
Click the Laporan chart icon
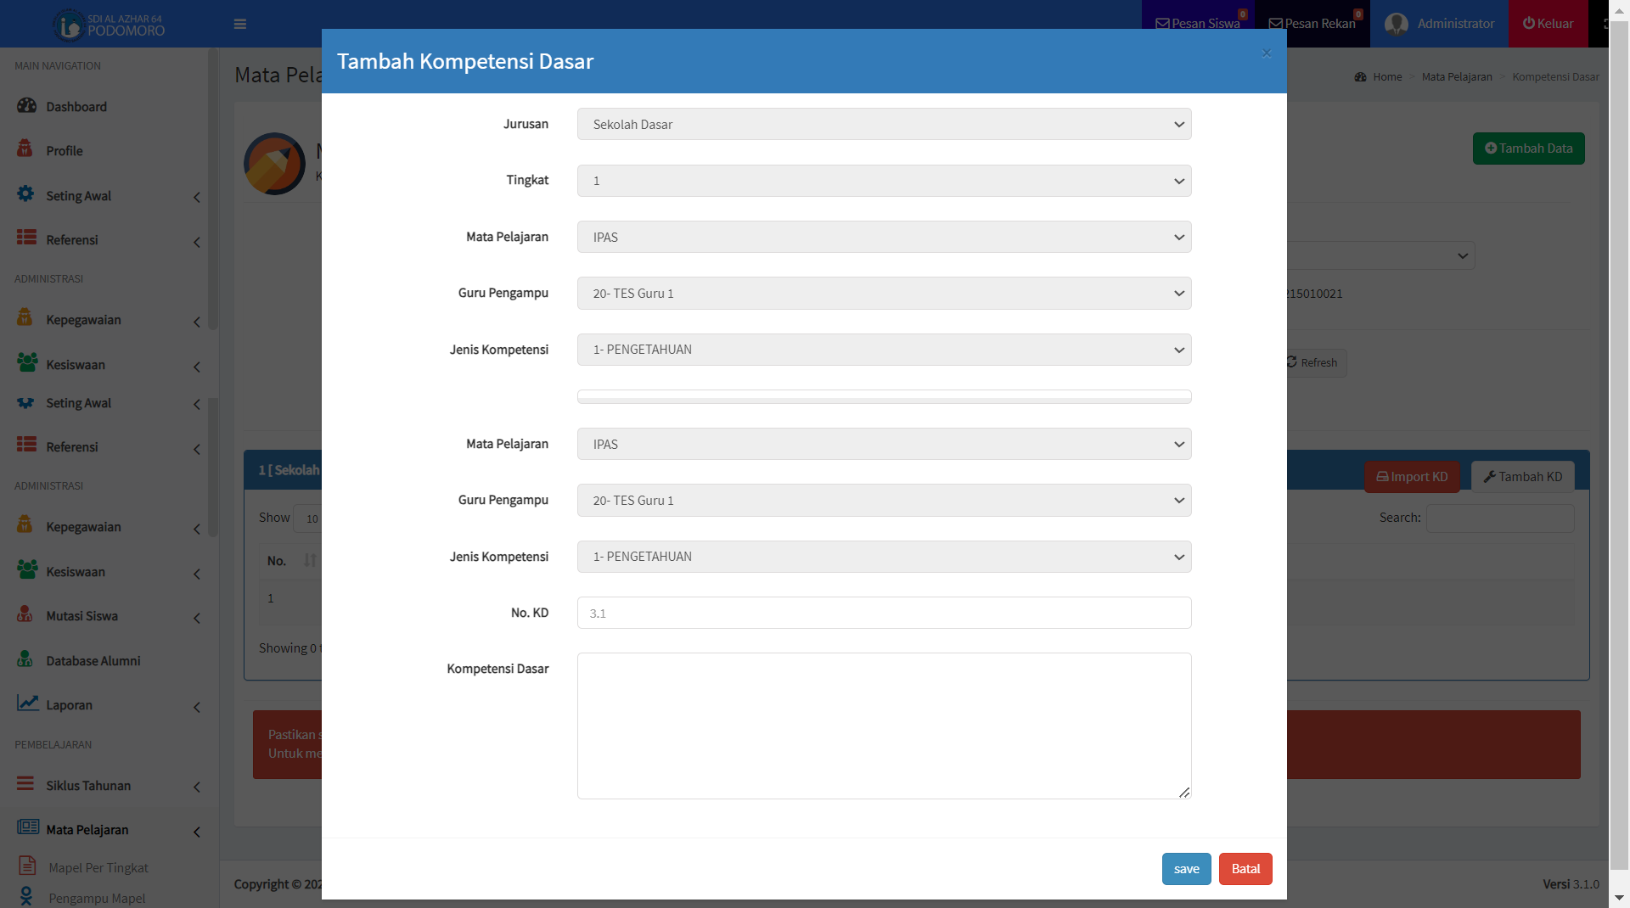coord(27,703)
